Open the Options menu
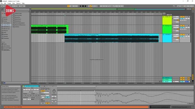The height and width of the screenshot is (109, 195). pyautogui.click(x=18, y=3)
